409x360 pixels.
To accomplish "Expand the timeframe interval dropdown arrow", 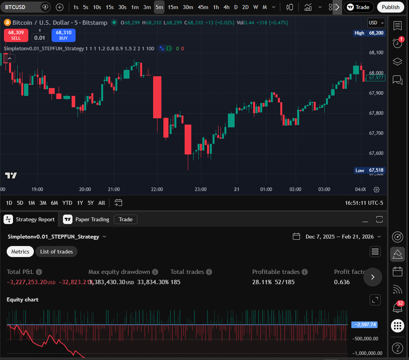I will click(x=274, y=7).
